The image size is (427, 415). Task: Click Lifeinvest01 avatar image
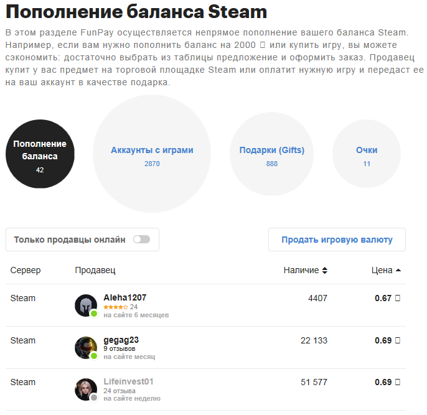(86, 389)
